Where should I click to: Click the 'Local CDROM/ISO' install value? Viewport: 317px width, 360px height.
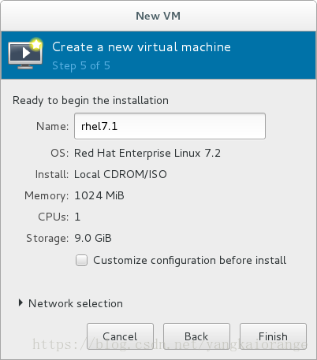pyautogui.click(x=121, y=174)
